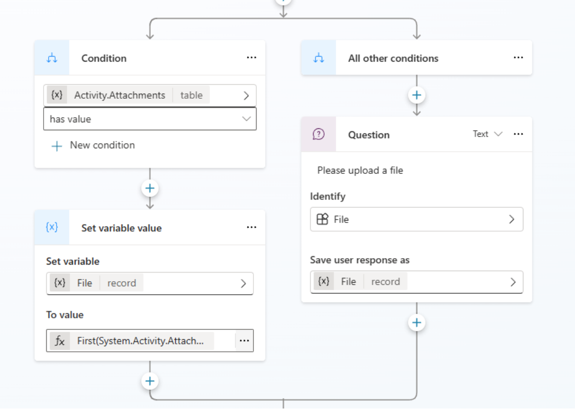Click the Question node speech bubble icon
This screenshot has width=575, height=411.
[x=319, y=134]
